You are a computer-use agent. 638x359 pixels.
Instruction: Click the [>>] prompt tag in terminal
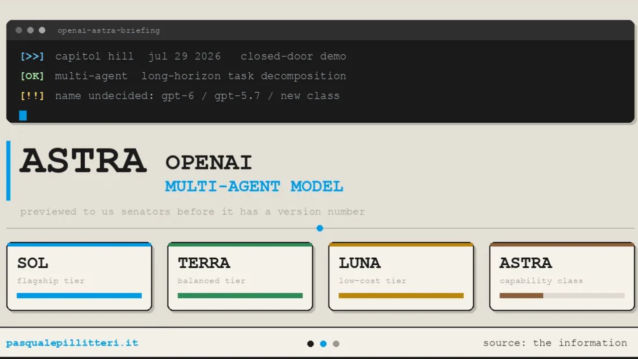(x=32, y=56)
